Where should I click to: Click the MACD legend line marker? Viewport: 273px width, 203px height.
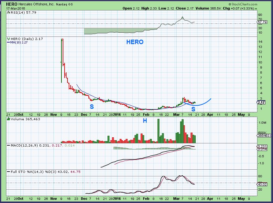[x=8, y=145]
